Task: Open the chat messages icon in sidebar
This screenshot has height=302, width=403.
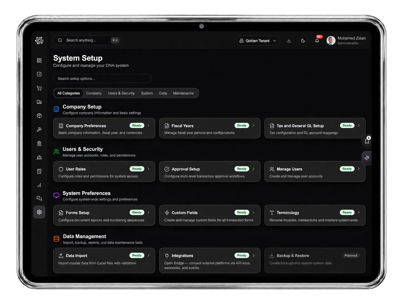Action: (39, 198)
